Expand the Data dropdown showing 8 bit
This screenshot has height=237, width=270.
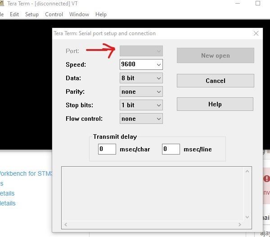(x=141, y=78)
